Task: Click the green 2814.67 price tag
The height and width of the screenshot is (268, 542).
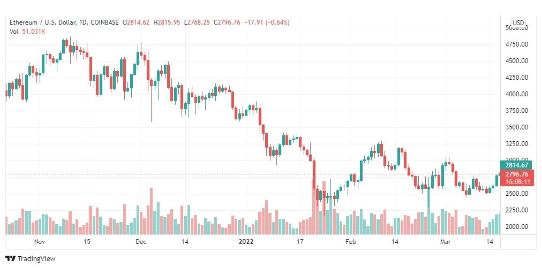Action: pyautogui.click(x=515, y=165)
